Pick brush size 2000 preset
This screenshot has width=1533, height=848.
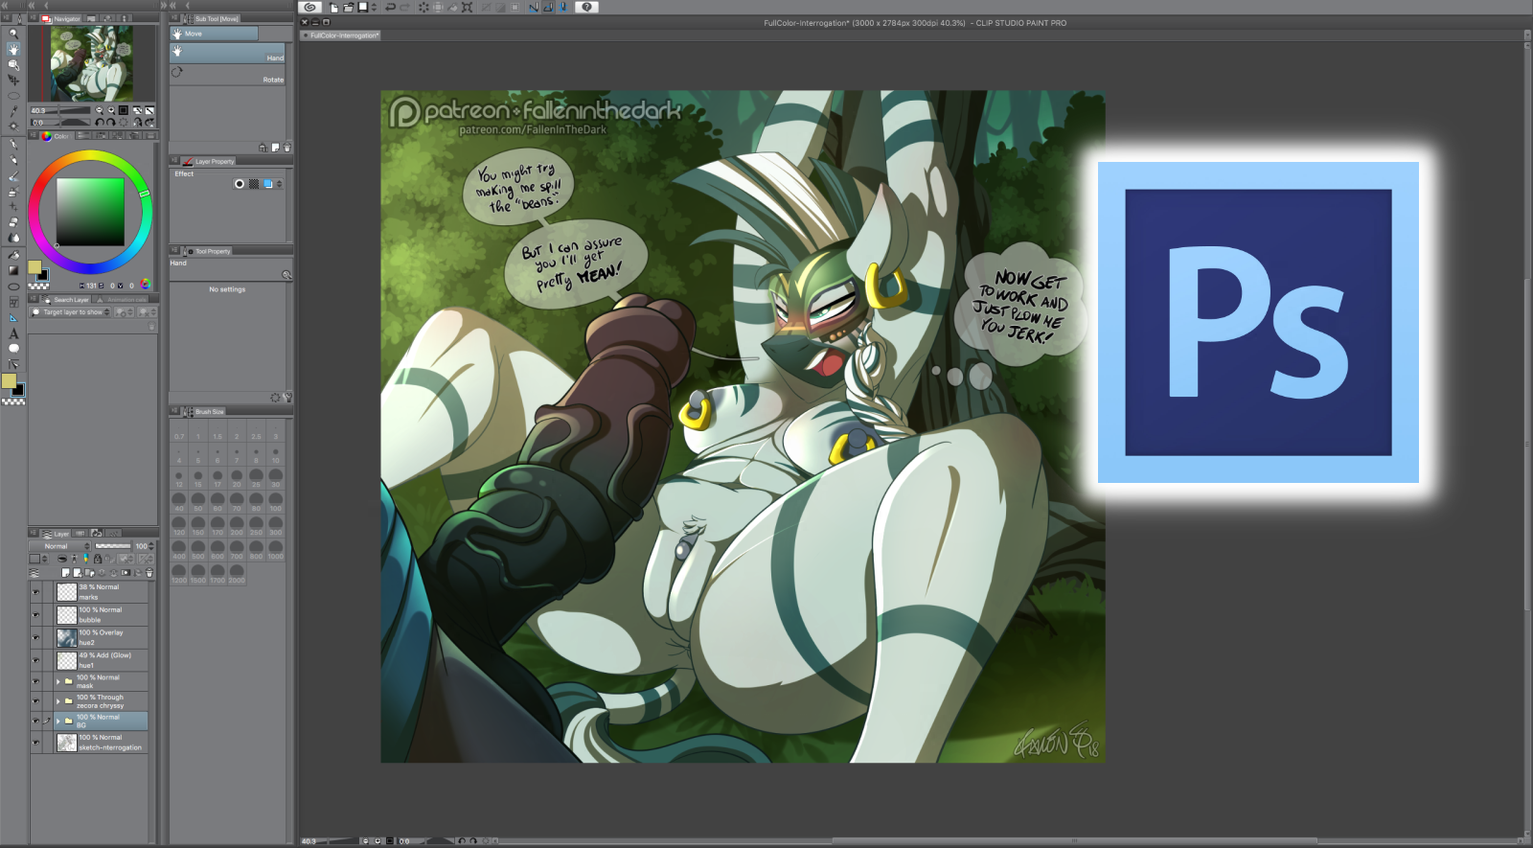(237, 573)
